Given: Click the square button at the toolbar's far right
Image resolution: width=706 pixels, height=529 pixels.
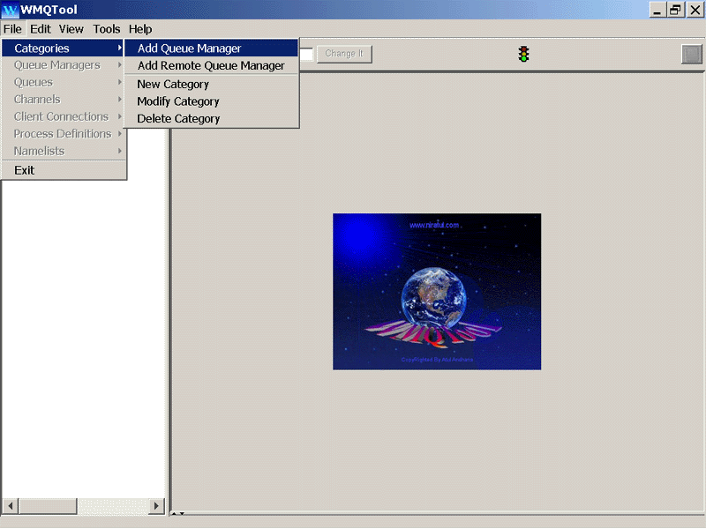Looking at the screenshot, I should (691, 54).
